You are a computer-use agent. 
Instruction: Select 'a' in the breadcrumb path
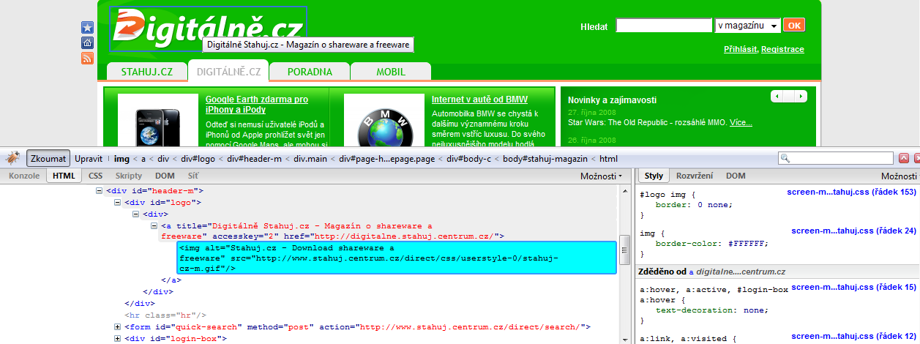point(144,158)
